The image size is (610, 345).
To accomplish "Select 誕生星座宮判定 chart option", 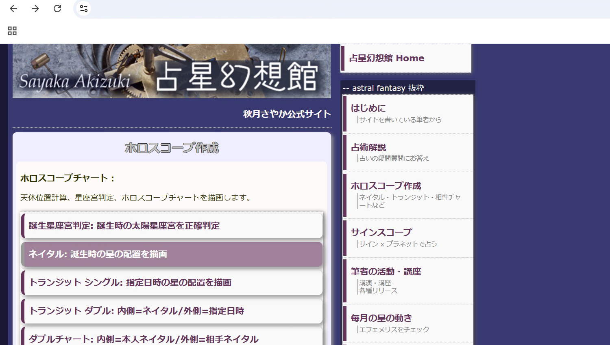I will (172, 226).
